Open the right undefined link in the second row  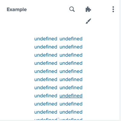click(71, 47)
